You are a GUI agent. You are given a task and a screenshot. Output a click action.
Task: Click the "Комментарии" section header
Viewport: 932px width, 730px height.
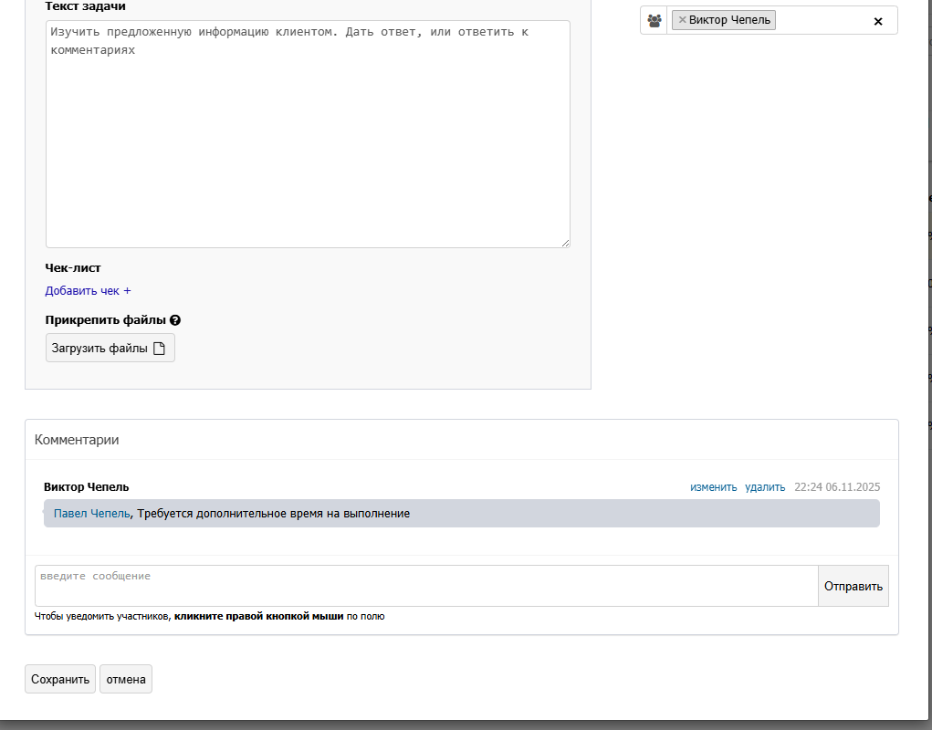pyautogui.click(x=77, y=440)
